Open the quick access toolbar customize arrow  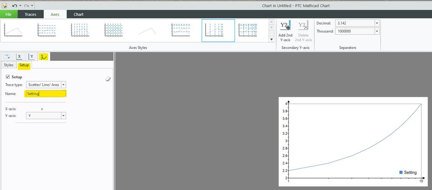tap(32, 6)
